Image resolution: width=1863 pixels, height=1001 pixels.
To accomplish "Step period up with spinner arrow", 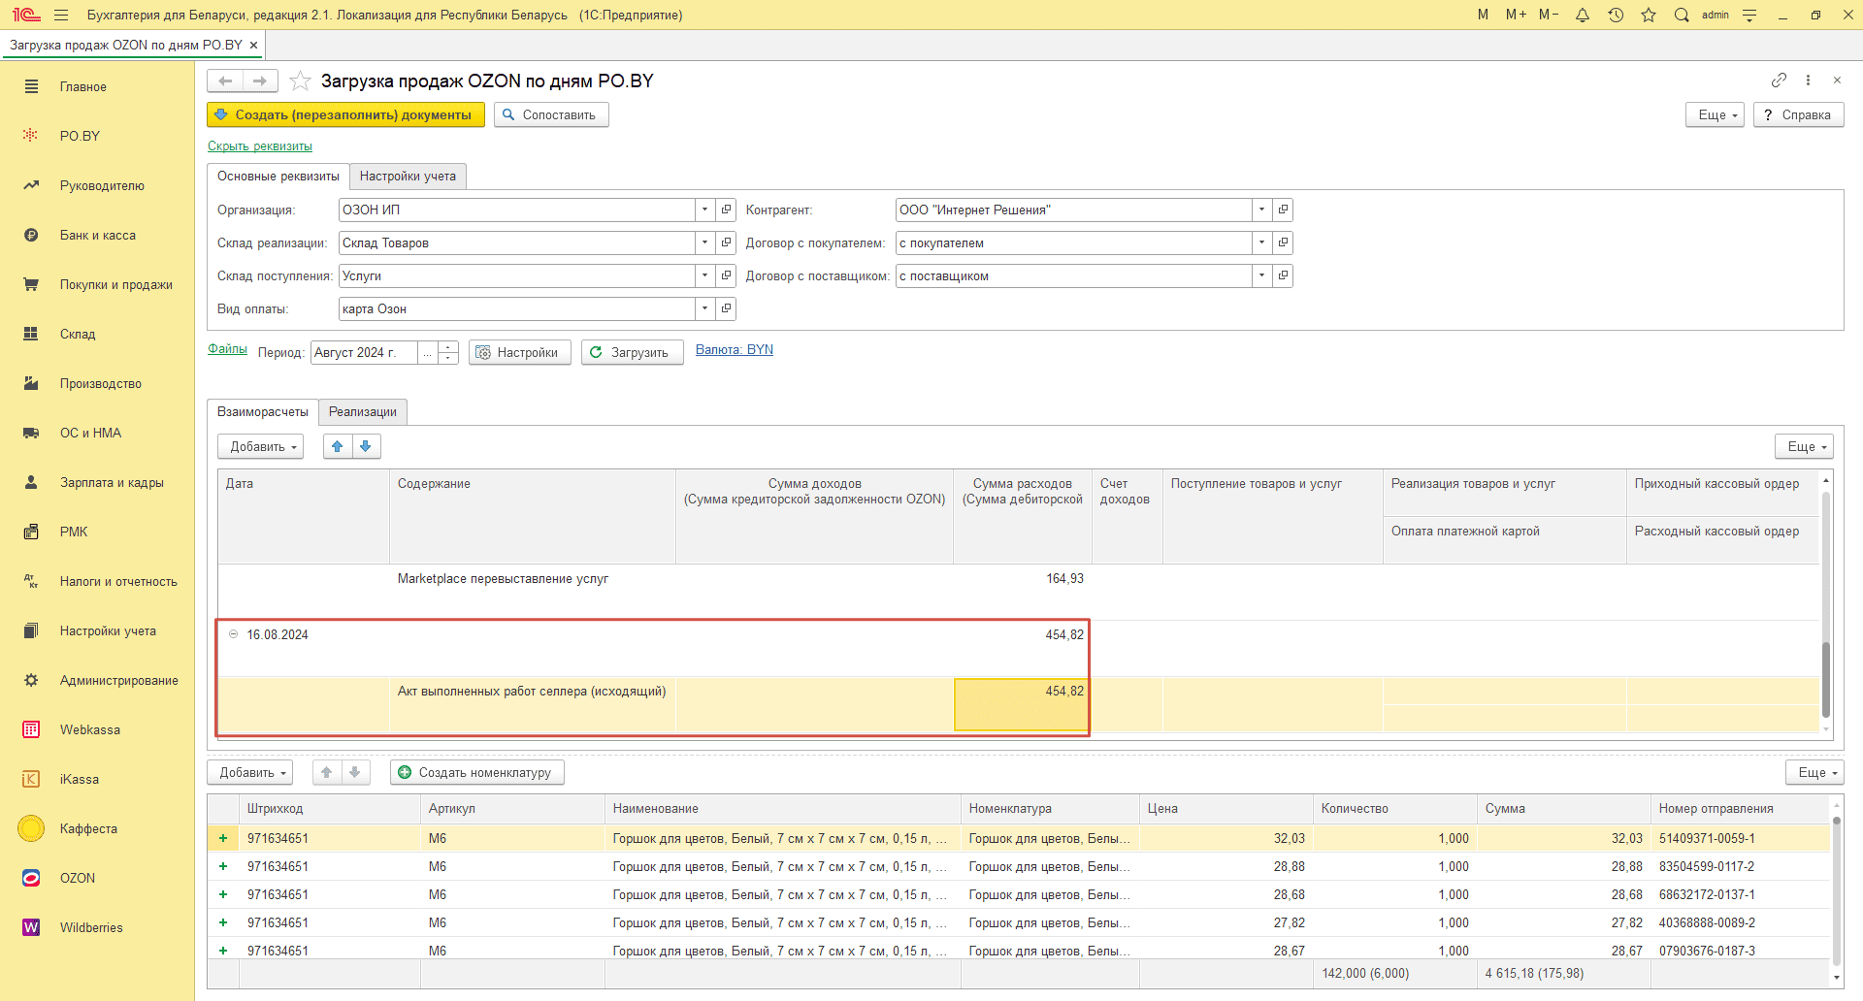I will pos(447,346).
